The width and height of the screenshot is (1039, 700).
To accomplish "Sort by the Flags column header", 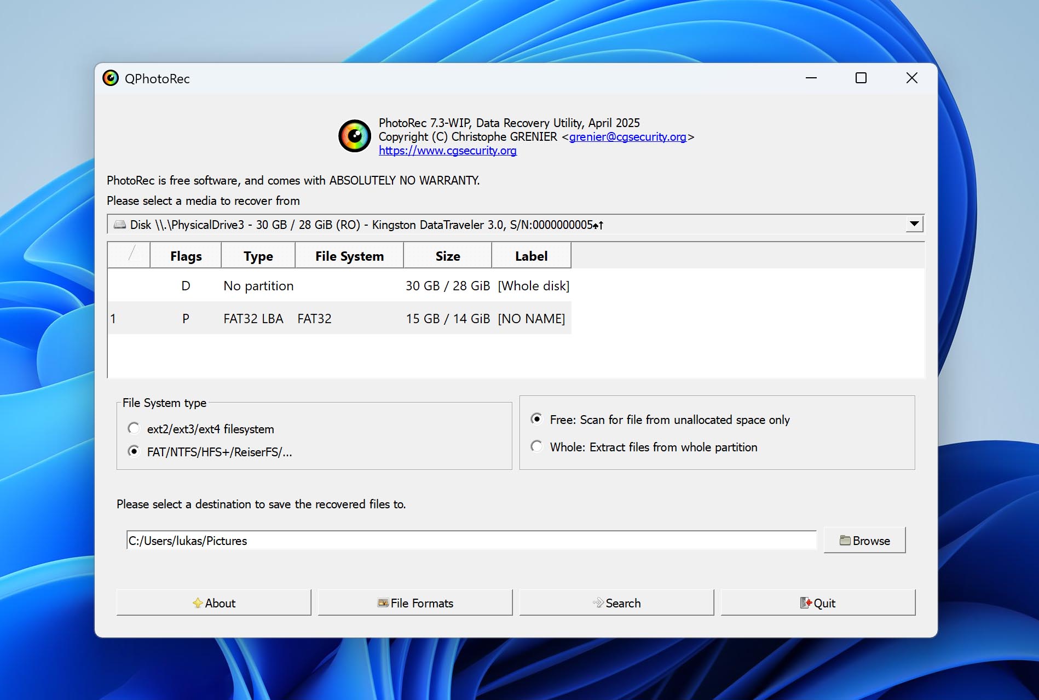I will point(186,256).
